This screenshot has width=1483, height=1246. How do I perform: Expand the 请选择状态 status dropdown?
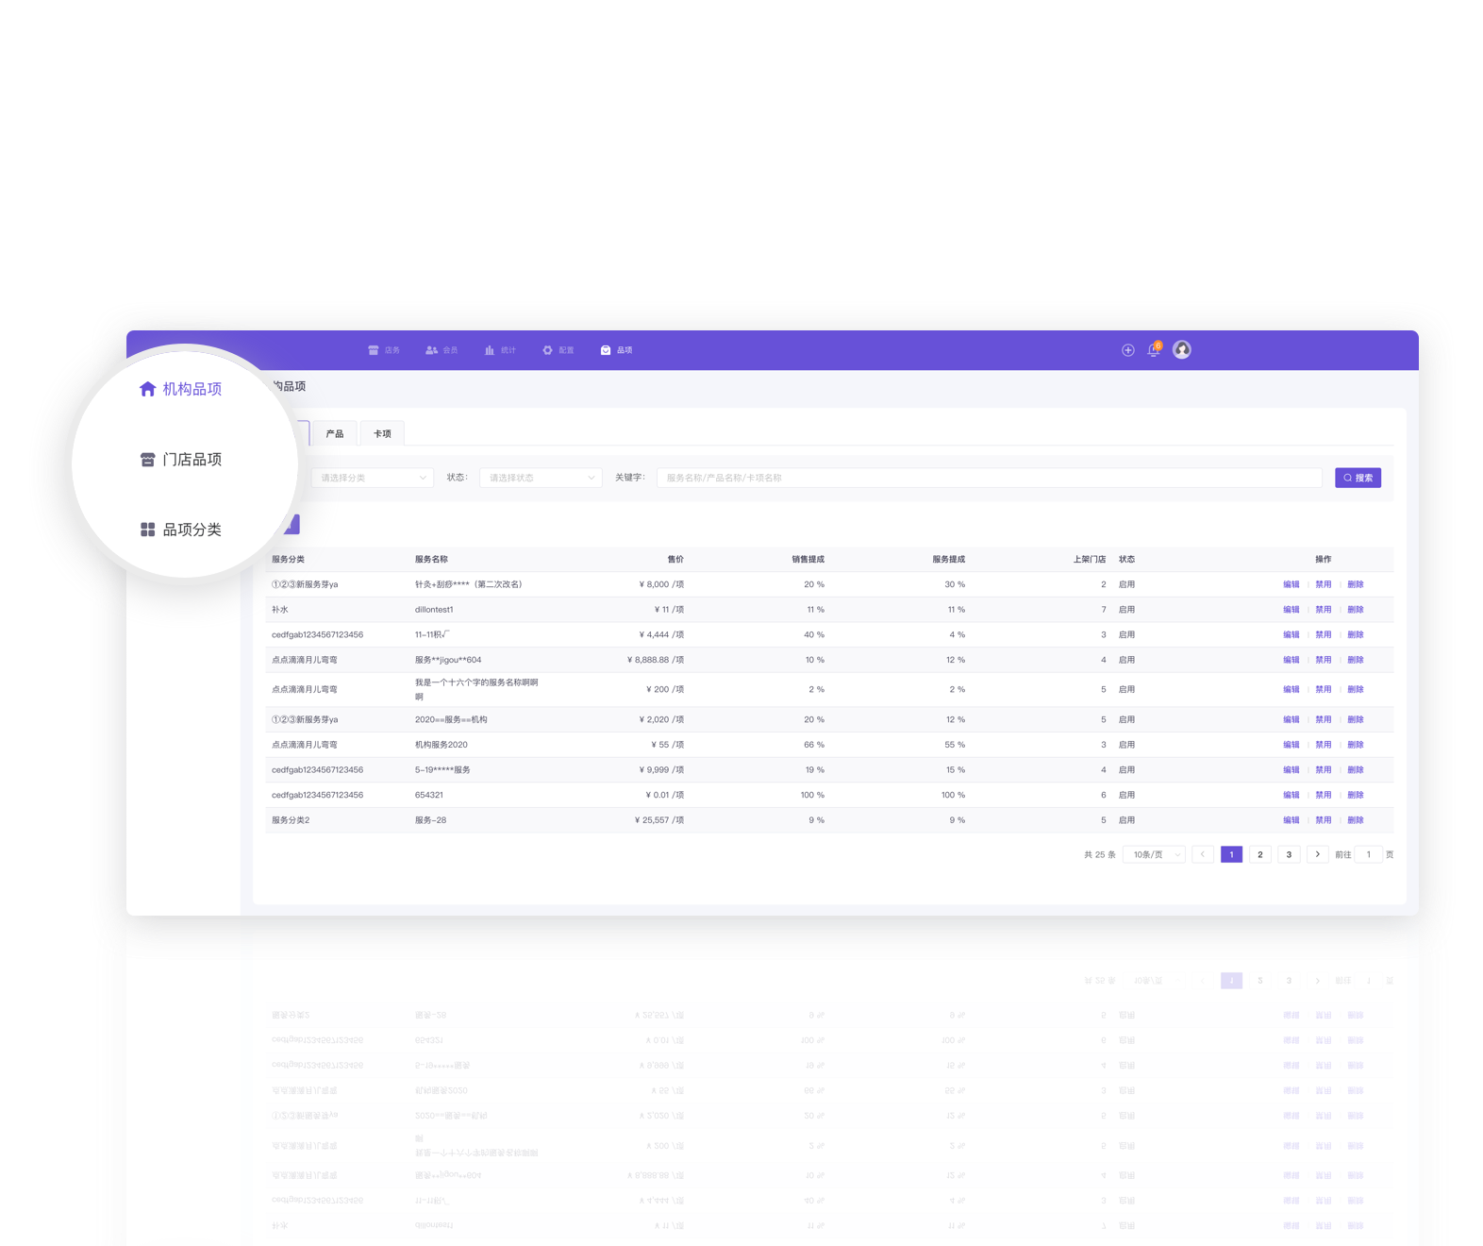[x=541, y=478]
